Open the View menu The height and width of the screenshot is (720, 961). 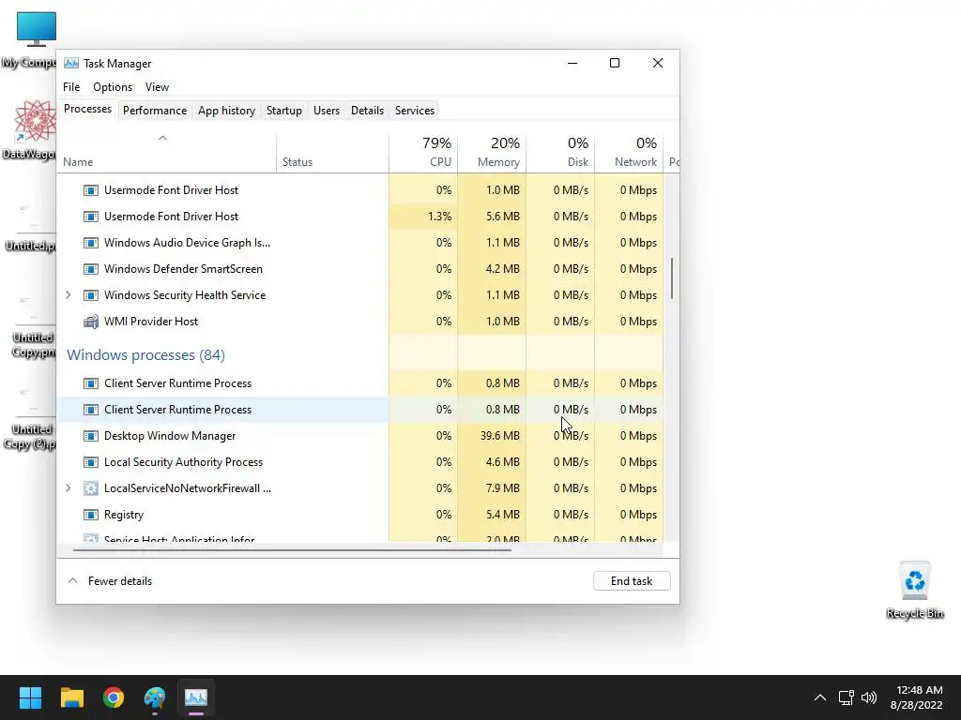pos(157,87)
